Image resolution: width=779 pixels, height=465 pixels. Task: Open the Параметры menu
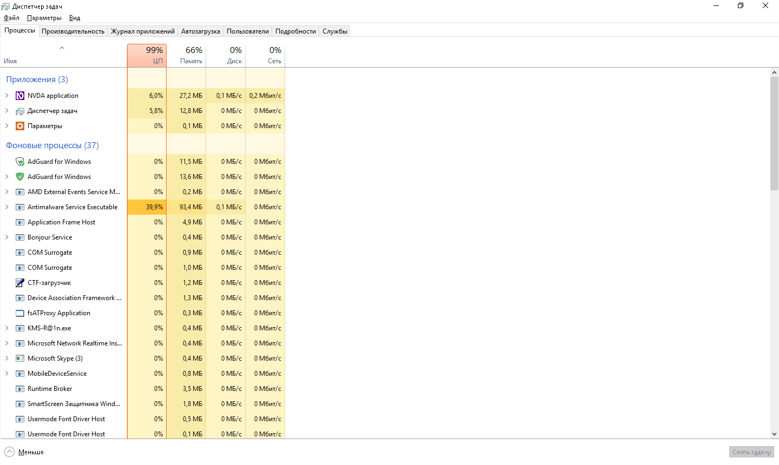tap(44, 18)
